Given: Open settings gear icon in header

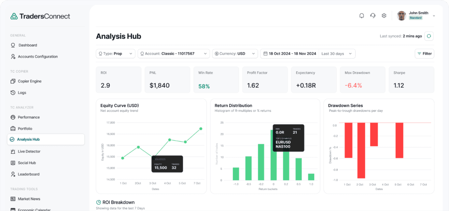Looking at the screenshot, I should pos(384,16).
